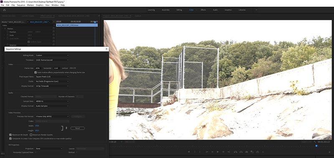This screenshot has width=334, height=158.
Task: Open the Sequence menu
Action: 21,5
